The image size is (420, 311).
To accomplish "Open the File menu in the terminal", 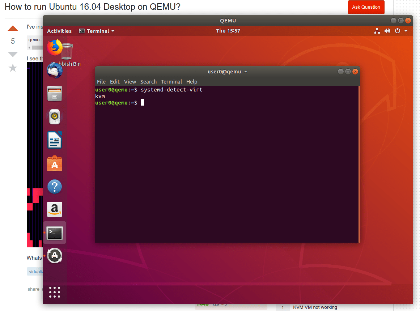I will tap(101, 81).
